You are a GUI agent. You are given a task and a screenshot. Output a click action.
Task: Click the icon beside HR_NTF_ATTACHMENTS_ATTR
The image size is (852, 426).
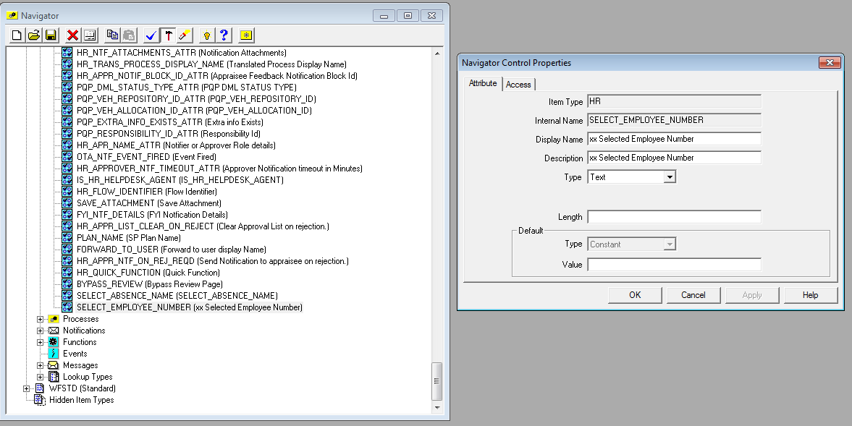click(x=67, y=53)
